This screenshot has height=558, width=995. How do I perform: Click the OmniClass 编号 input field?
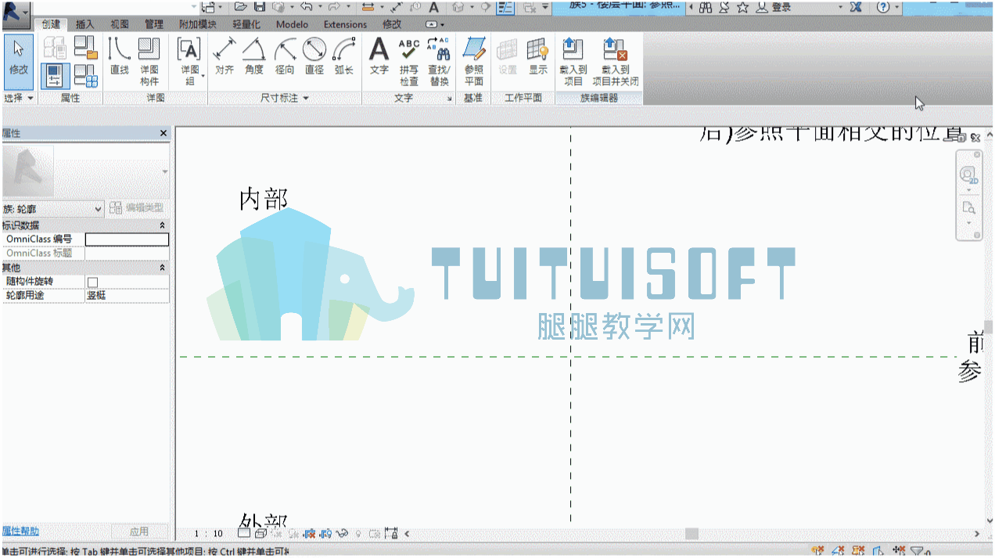point(127,239)
